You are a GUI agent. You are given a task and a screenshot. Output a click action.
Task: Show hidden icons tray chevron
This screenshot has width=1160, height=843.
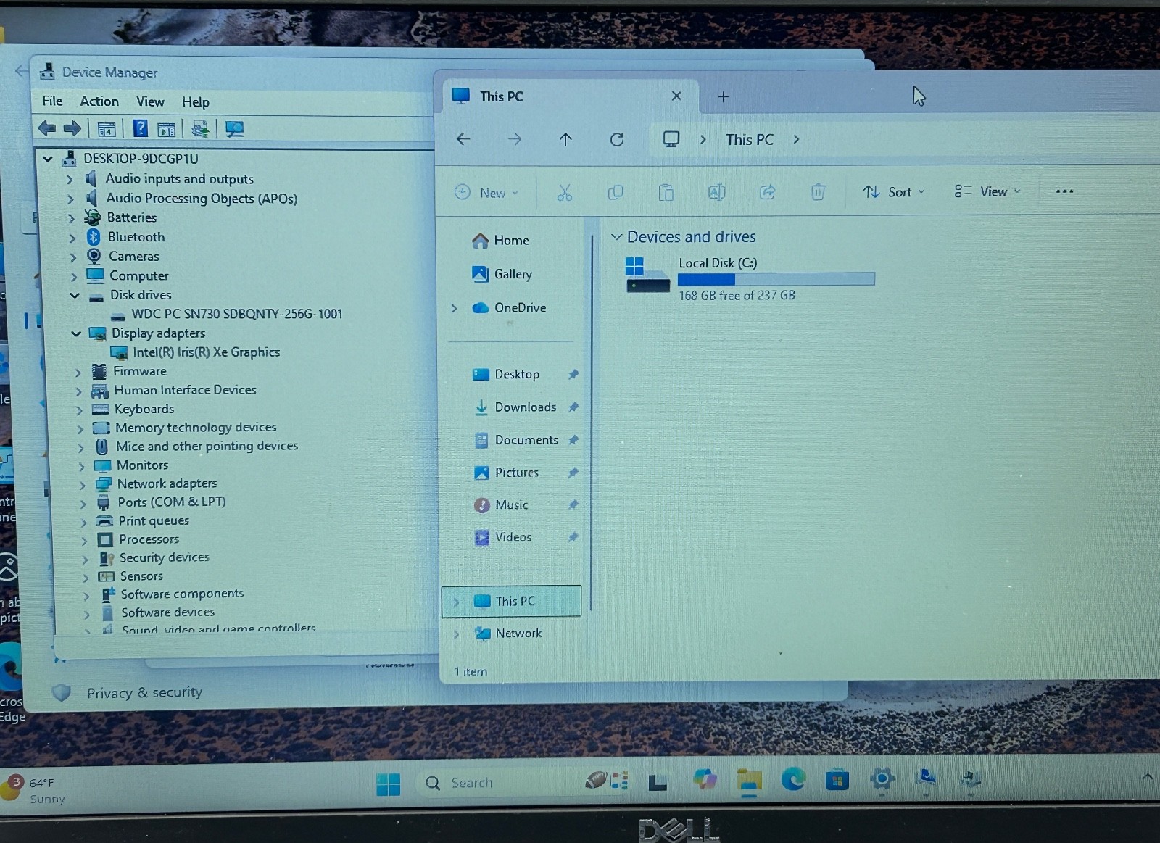[1147, 777]
